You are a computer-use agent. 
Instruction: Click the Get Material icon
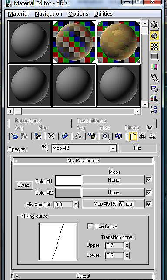point(14,136)
